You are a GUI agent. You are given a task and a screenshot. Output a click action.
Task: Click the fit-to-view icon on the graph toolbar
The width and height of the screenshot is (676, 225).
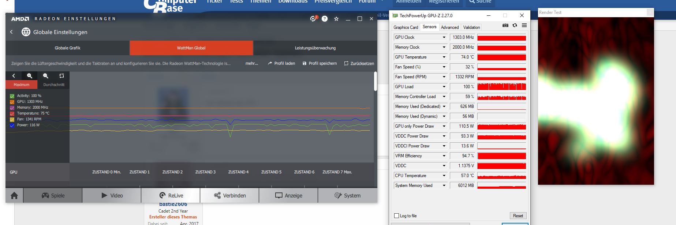tap(61, 76)
